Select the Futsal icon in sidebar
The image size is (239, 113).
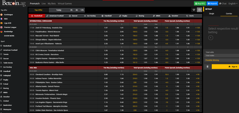coord(1,84)
